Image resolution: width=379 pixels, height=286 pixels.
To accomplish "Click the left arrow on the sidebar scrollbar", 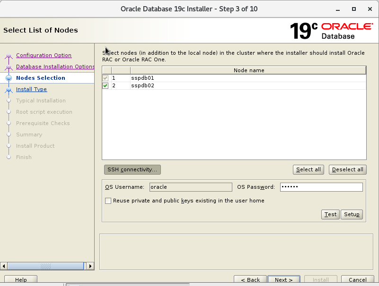I will coord(5,266).
